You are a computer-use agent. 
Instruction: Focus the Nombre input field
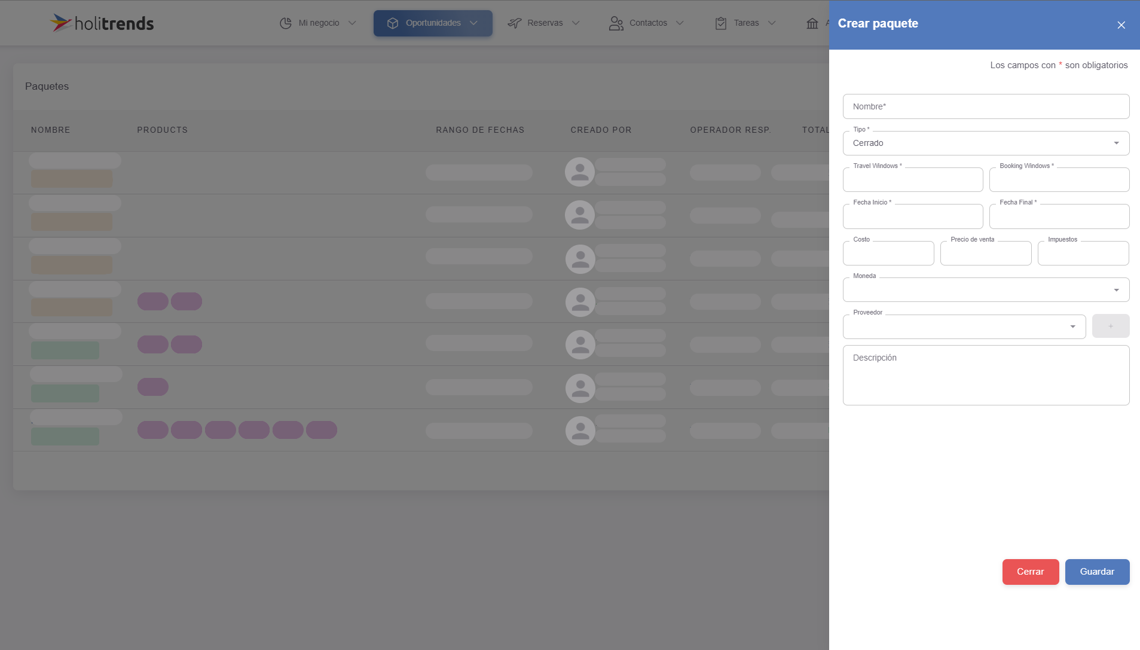pos(986,106)
